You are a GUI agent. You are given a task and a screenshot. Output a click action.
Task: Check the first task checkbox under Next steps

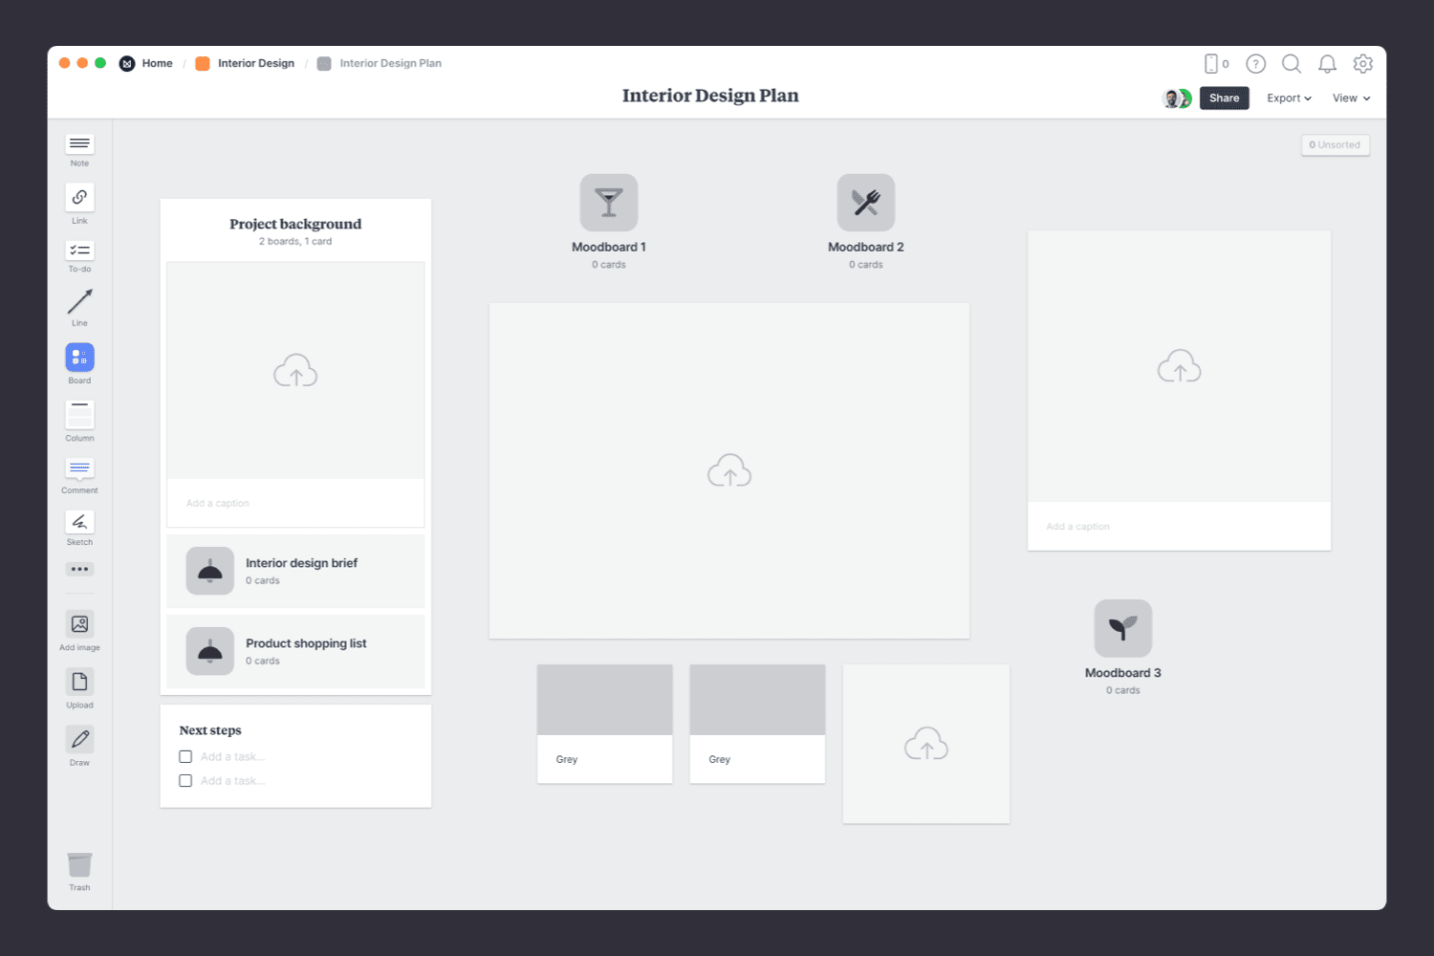point(185,756)
